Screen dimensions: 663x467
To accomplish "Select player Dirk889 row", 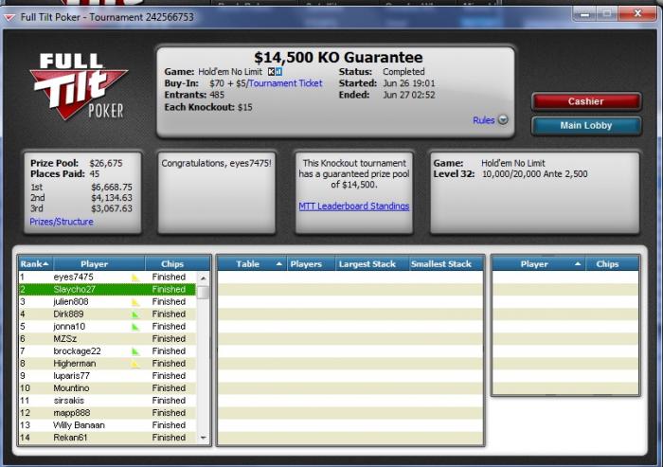I will pos(107,314).
